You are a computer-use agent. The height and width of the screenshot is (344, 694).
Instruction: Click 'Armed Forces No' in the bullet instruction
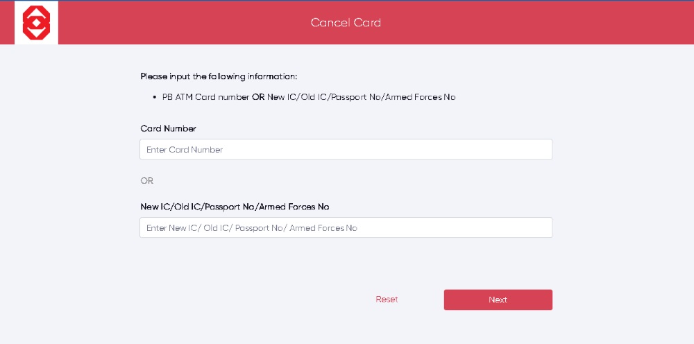coord(420,97)
